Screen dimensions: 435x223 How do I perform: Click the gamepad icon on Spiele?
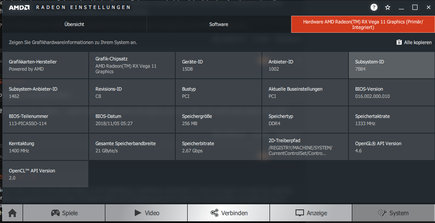(x=55, y=213)
